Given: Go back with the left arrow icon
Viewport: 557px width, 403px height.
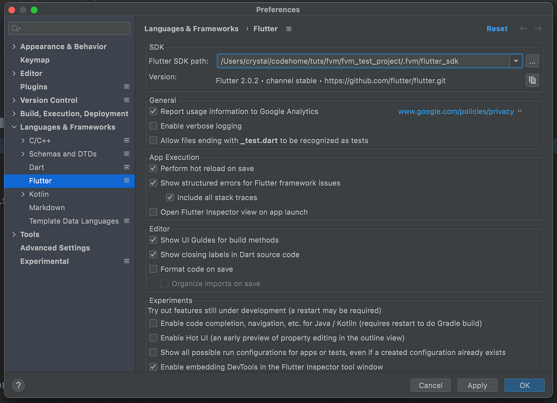Looking at the screenshot, I should click(523, 29).
